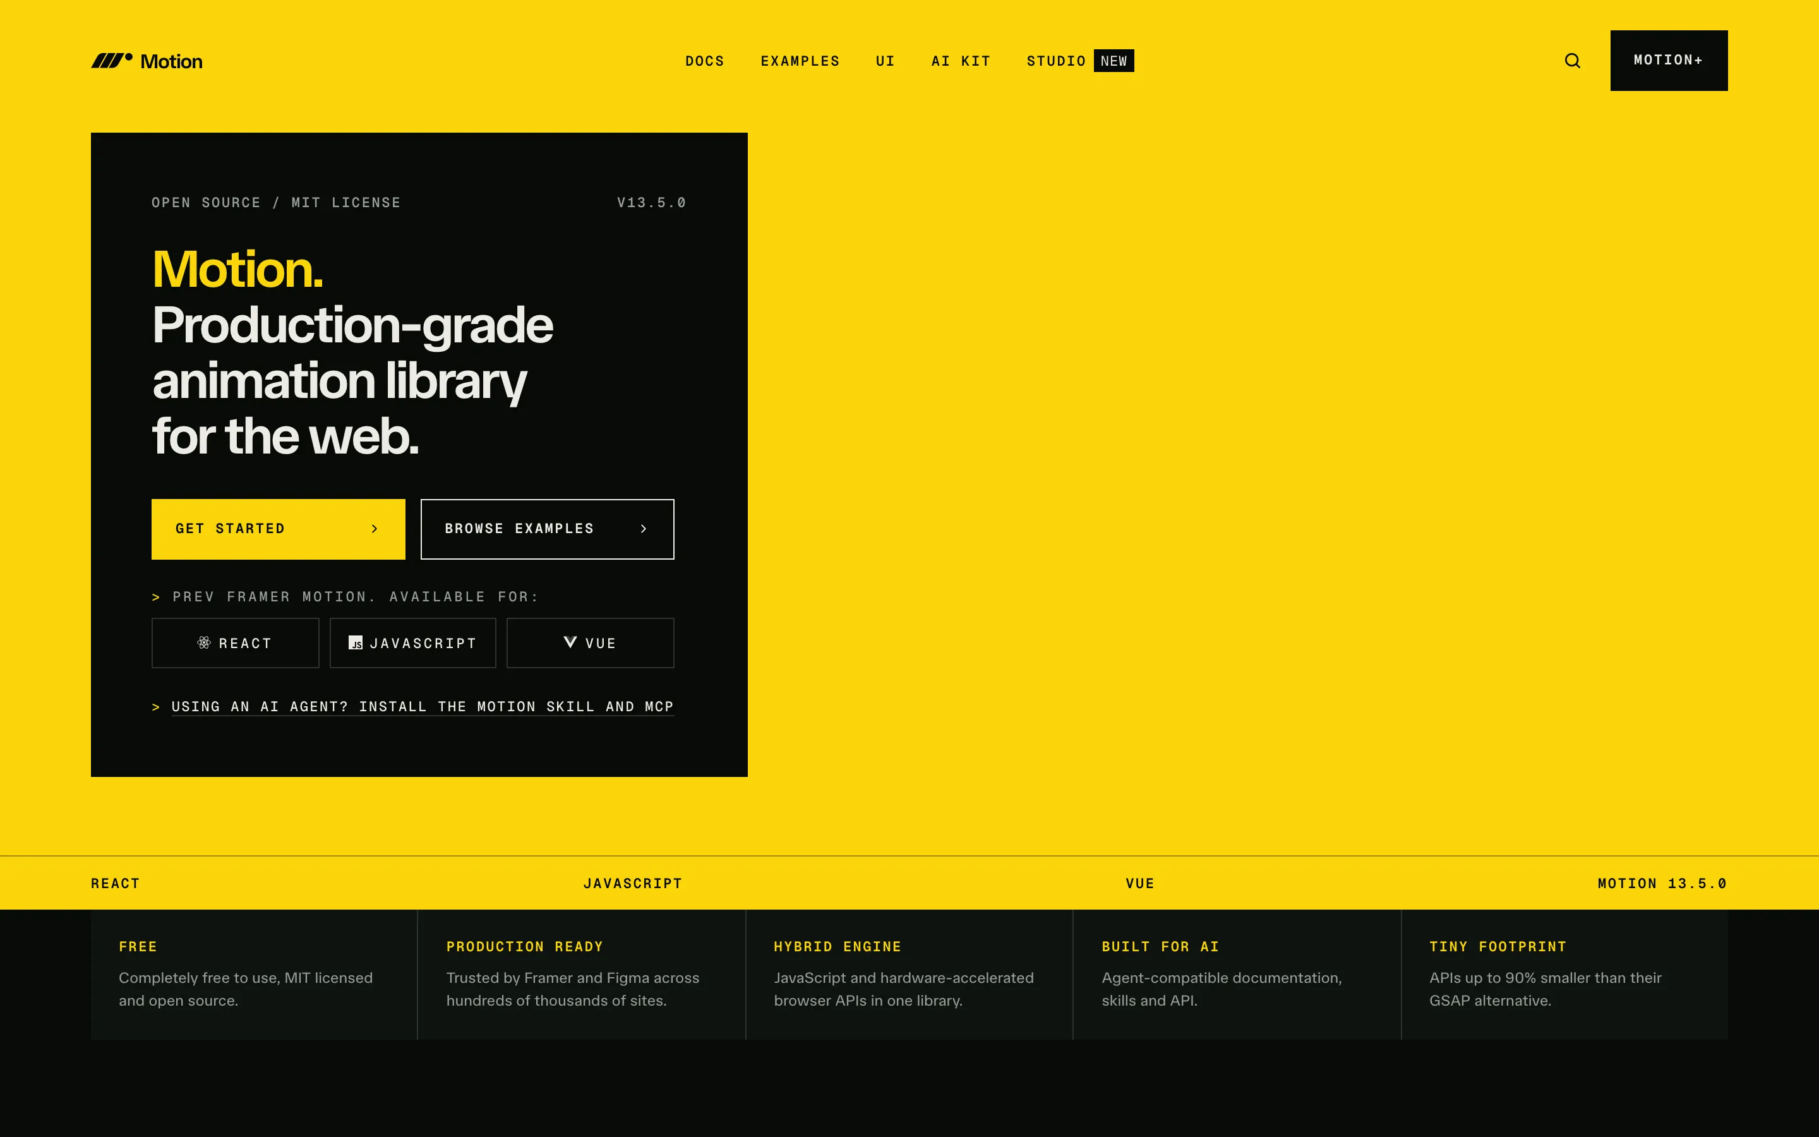Select the React framework button
This screenshot has width=1819, height=1137.
pos(235,643)
